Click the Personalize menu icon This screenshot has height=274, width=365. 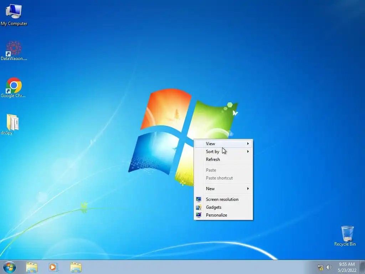pyautogui.click(x=199, y=215)
